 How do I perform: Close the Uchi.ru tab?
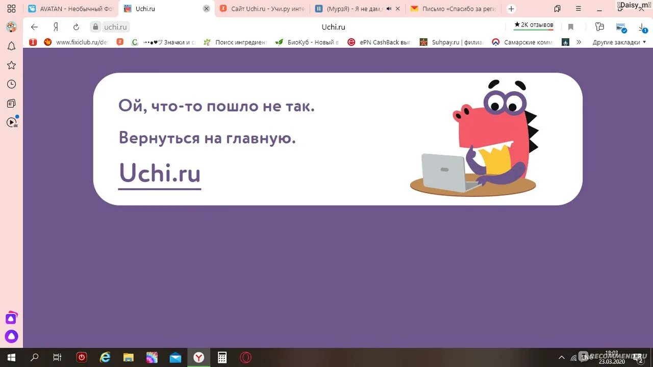coord(206,9)
